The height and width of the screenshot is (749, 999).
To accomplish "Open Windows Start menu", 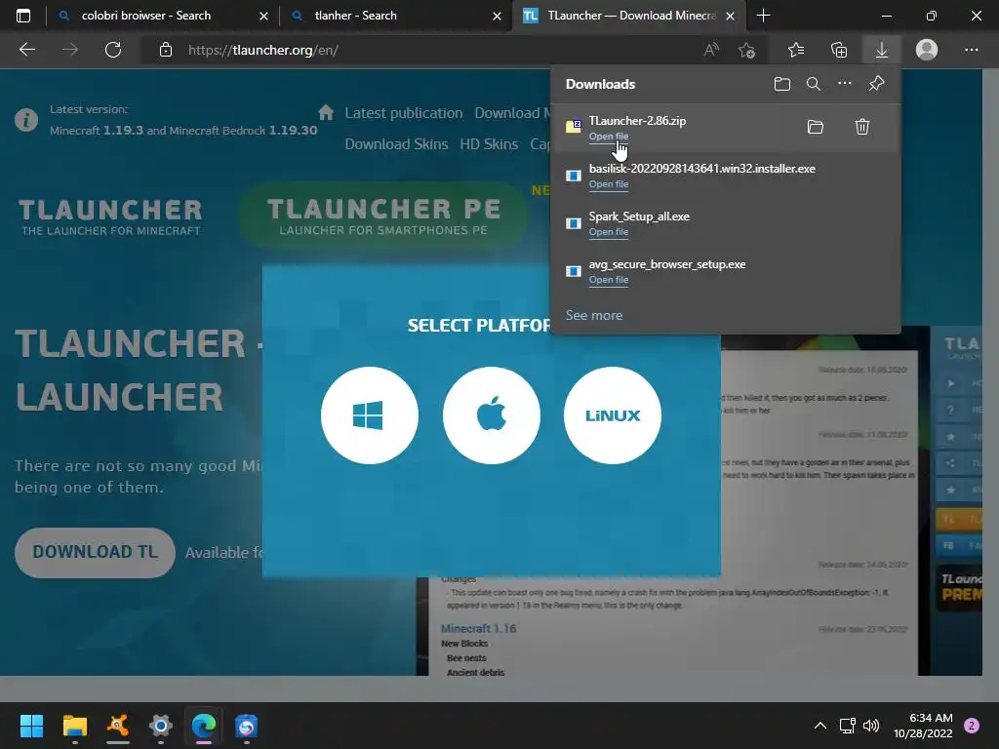I will (x=31, y=726).
